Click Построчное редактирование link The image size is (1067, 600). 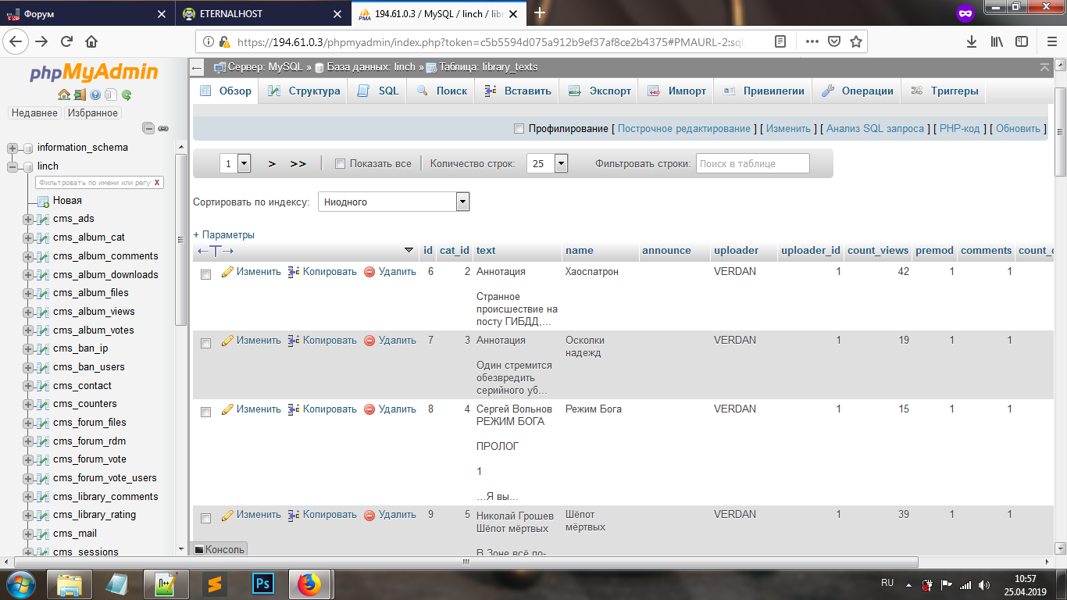point(683,129)
